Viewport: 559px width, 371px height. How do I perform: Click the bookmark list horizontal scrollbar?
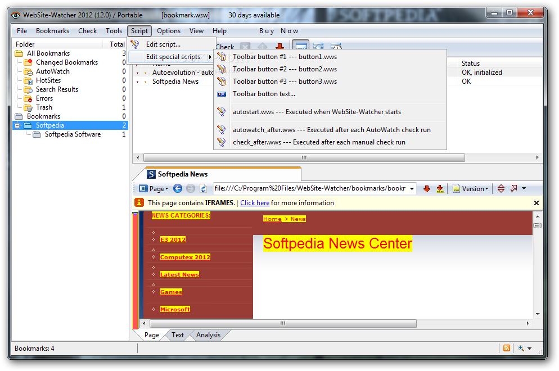(x=304, y=157)
